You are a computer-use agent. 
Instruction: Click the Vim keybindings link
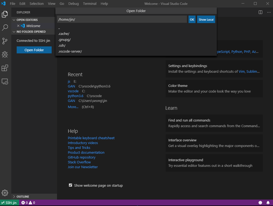point(242,71)
